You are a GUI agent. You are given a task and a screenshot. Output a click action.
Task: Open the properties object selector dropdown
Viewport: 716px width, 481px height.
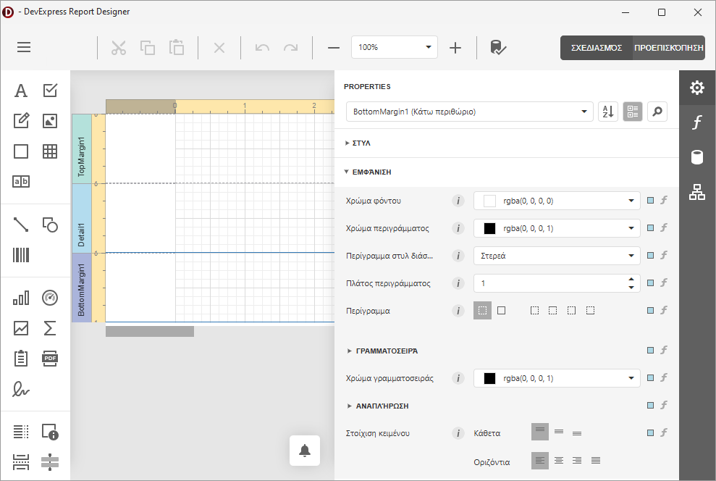584,111
